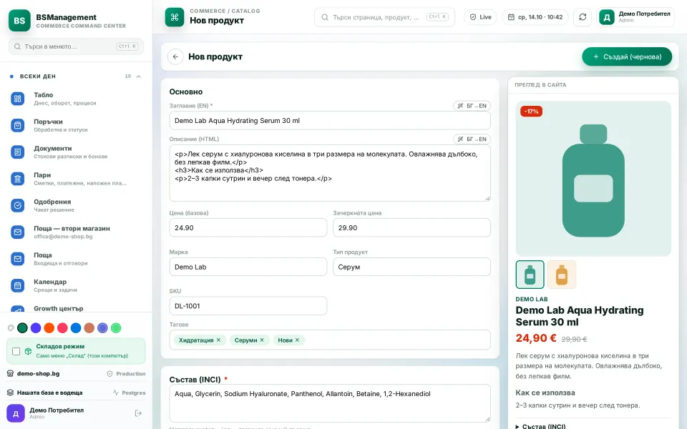Enable the Складов режим checkbox

click(16, 351)
